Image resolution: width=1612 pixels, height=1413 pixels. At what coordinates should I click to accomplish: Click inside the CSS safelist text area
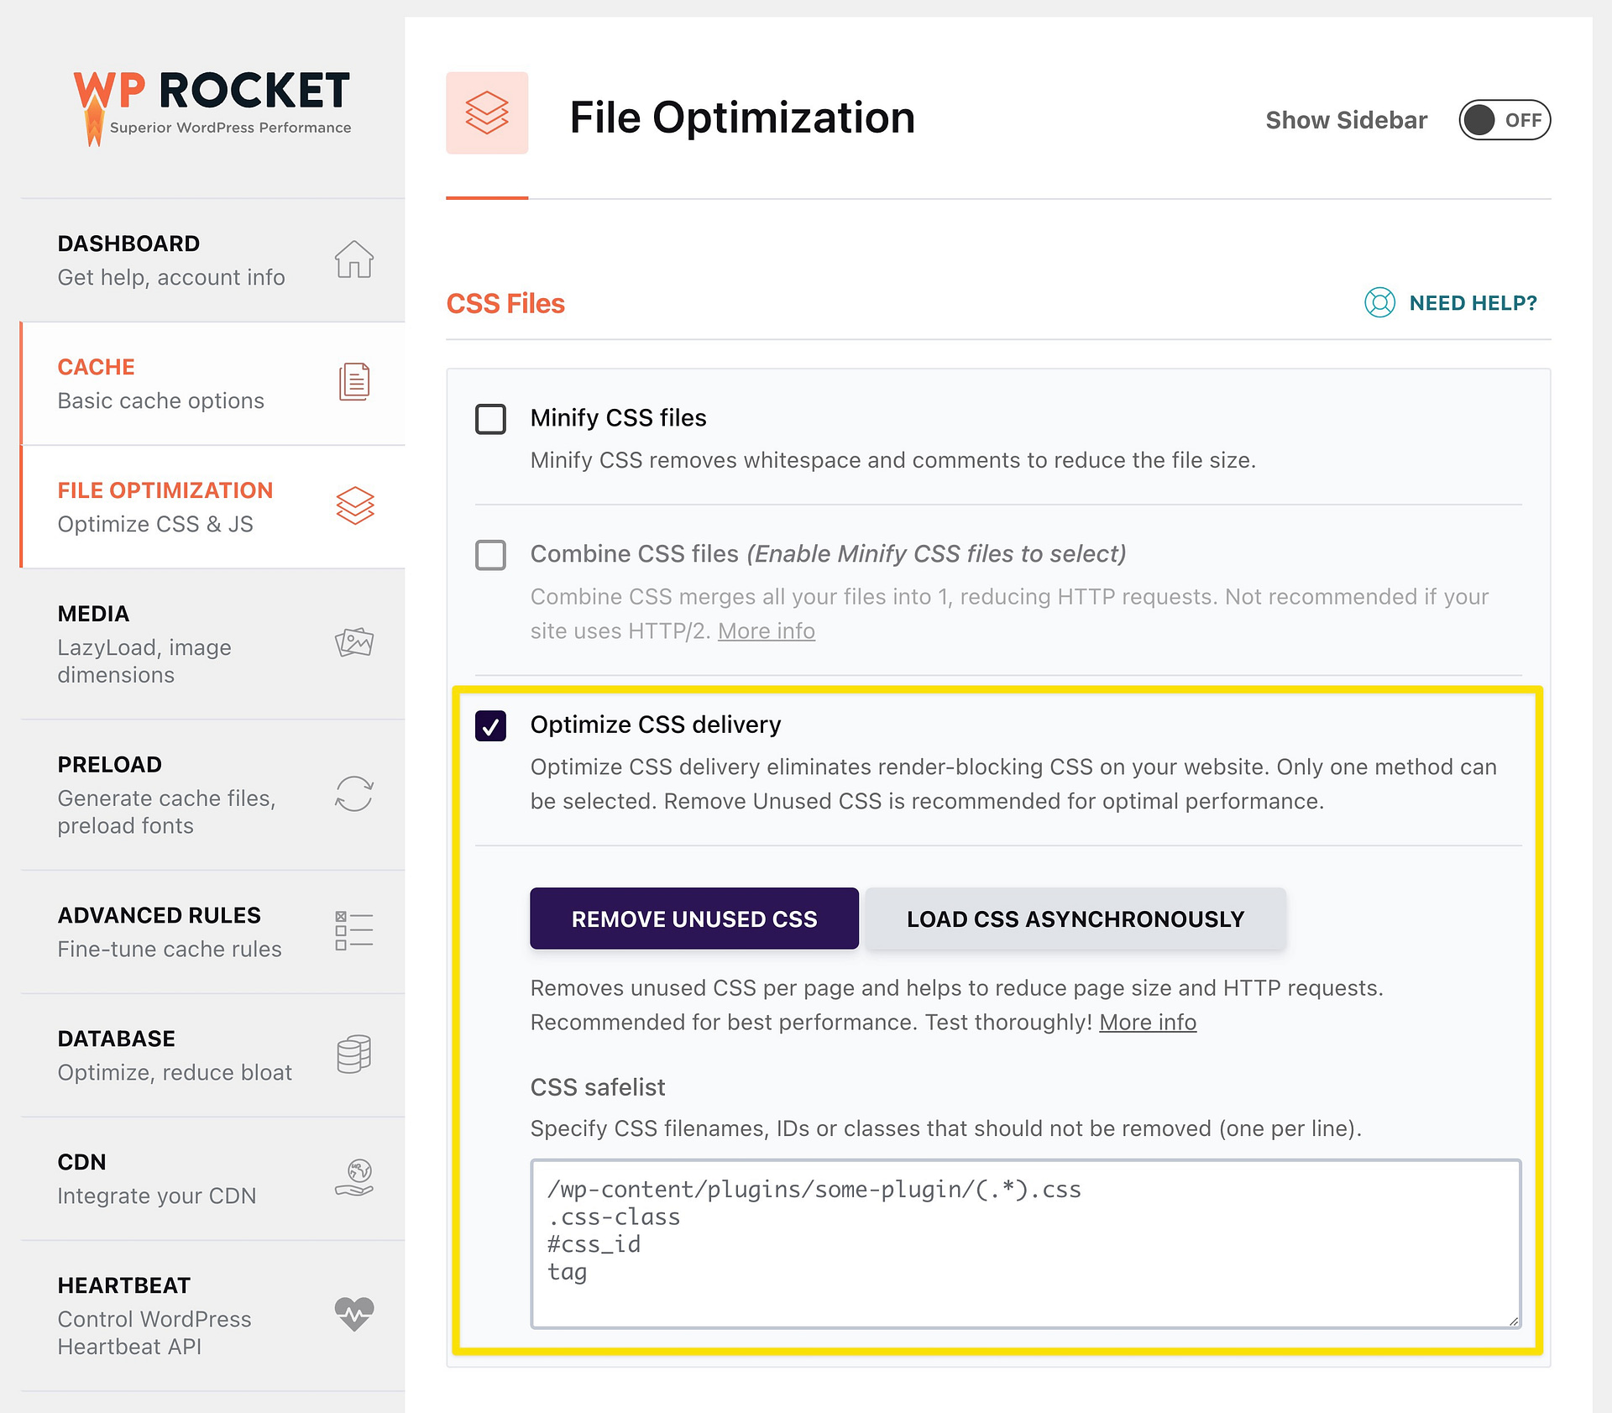[1025, 1243]
